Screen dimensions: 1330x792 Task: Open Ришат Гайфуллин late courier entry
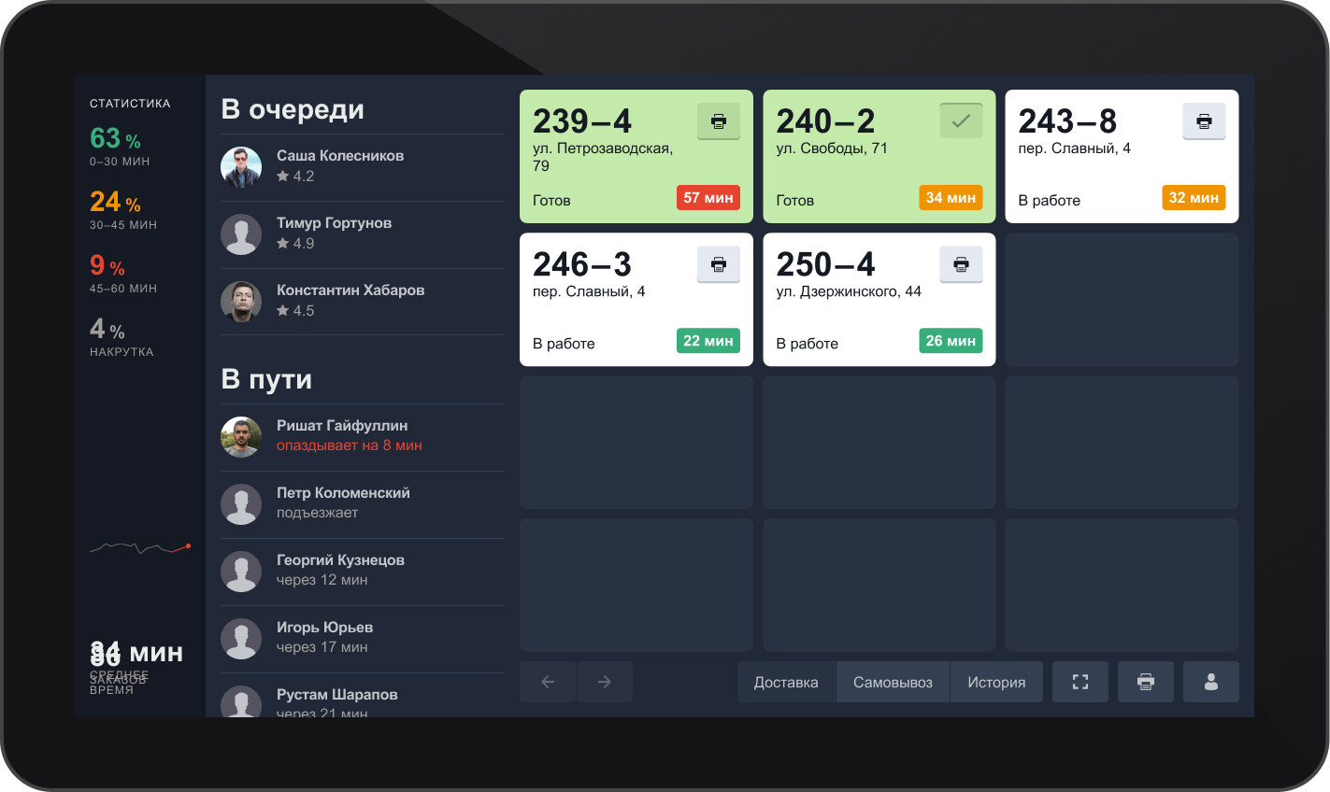point(342,435)
